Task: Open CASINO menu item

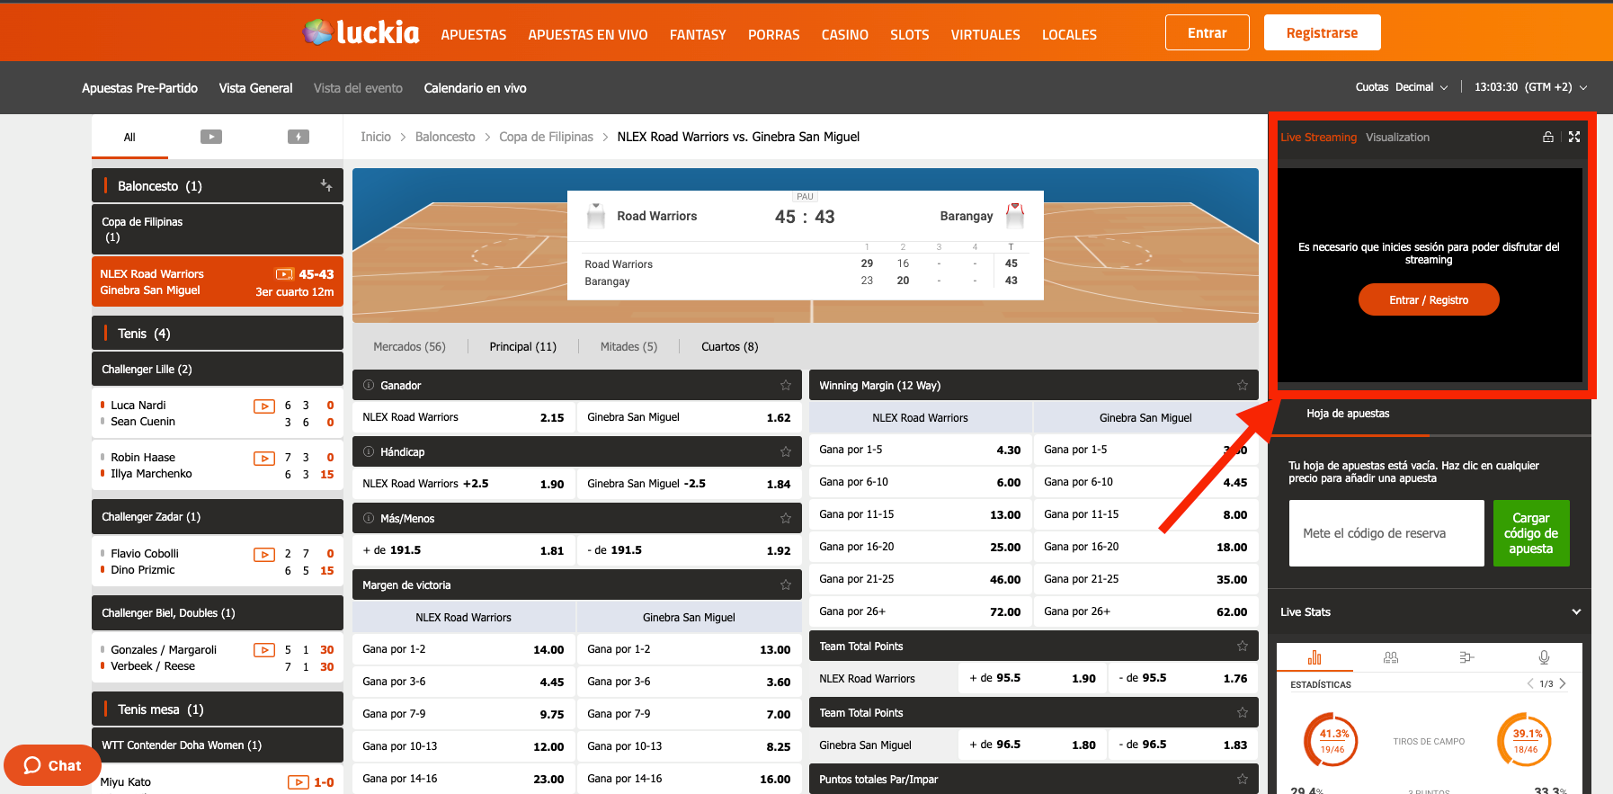Action: (x=844, y=34)
